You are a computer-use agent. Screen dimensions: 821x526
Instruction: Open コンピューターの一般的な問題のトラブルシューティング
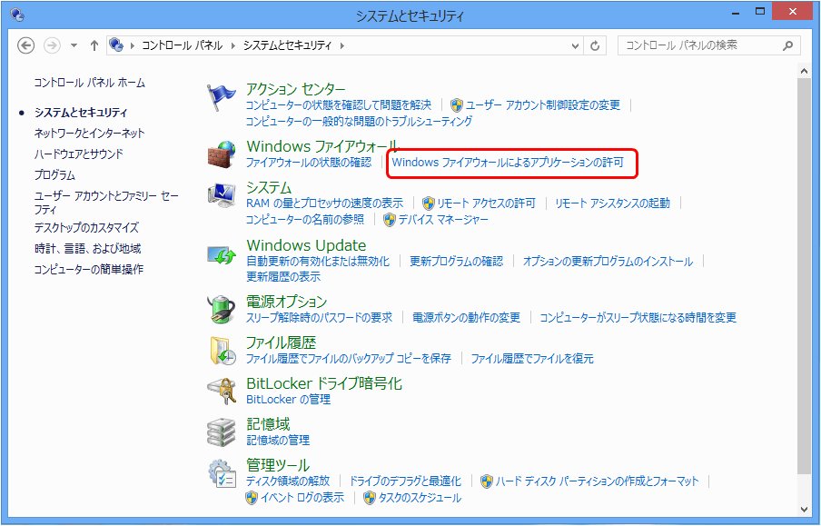[360, 121]
